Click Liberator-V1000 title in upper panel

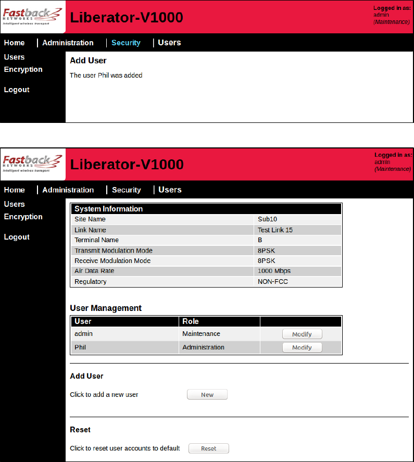127,17
